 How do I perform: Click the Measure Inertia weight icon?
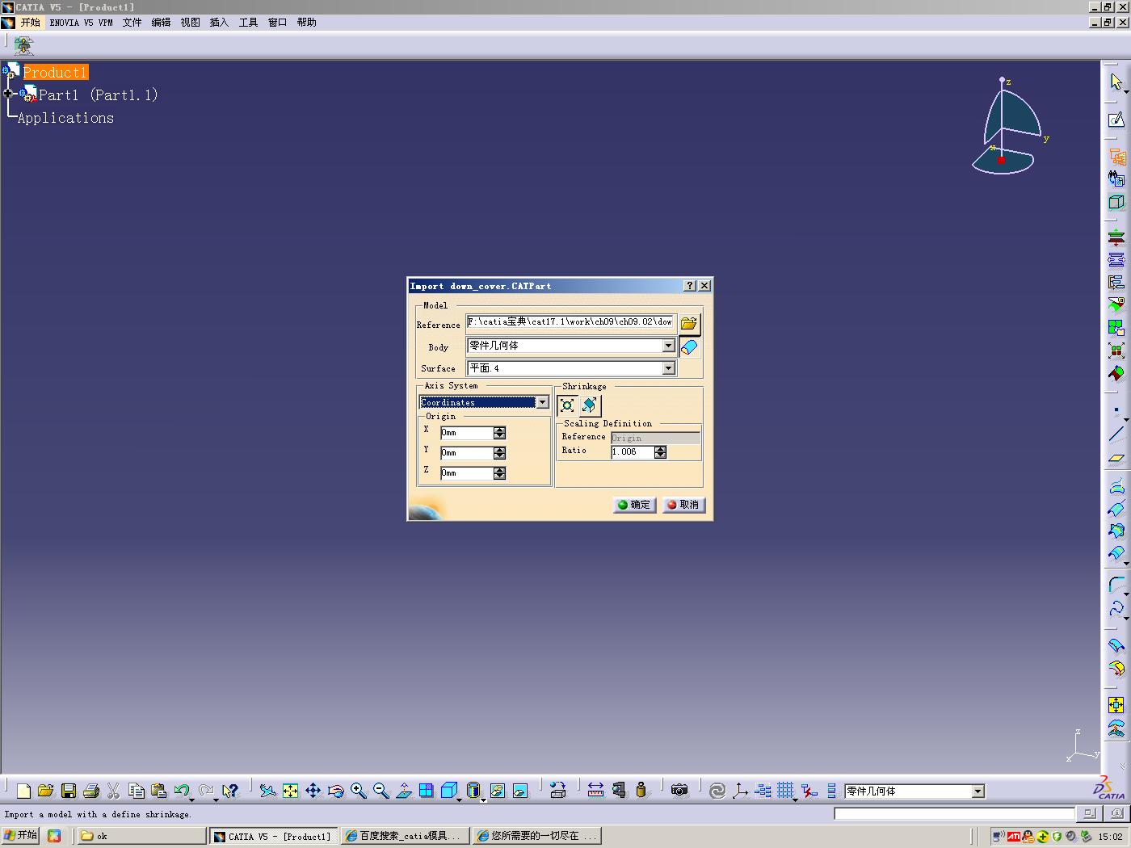tap(641, 791)
